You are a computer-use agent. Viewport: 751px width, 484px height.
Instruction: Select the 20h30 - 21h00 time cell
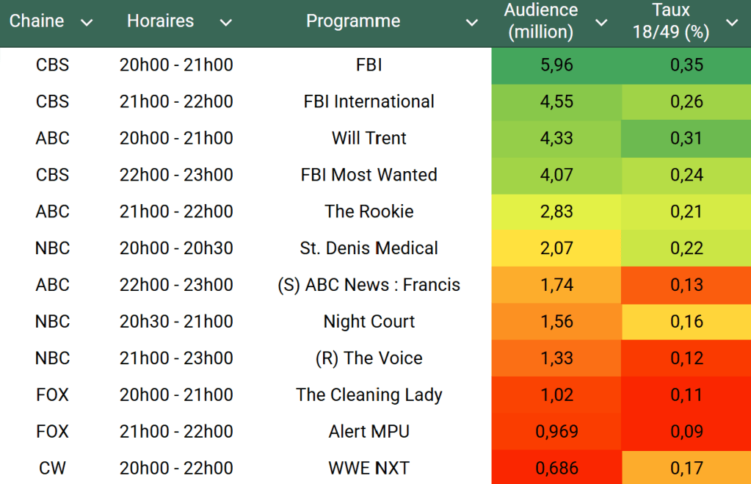[176, 321]
